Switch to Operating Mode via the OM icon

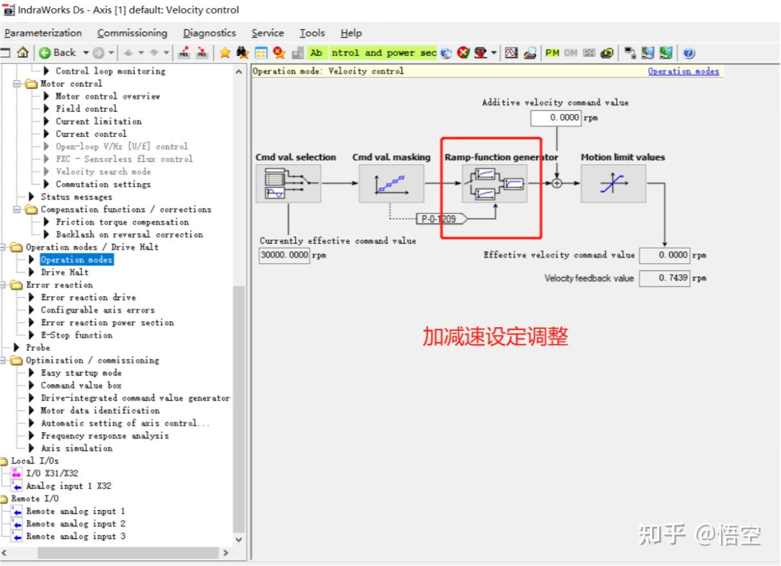click(570, 53)
